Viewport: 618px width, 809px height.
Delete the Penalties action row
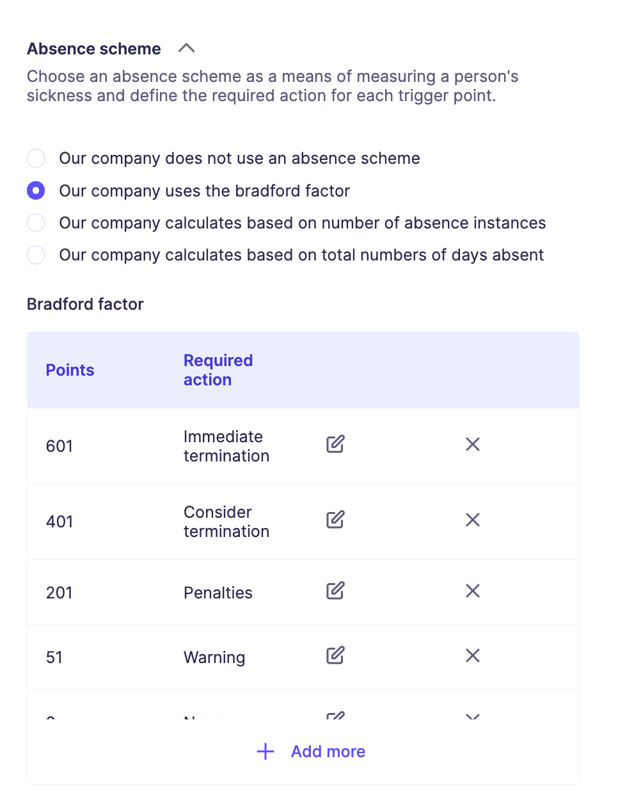tap(473, 591)
